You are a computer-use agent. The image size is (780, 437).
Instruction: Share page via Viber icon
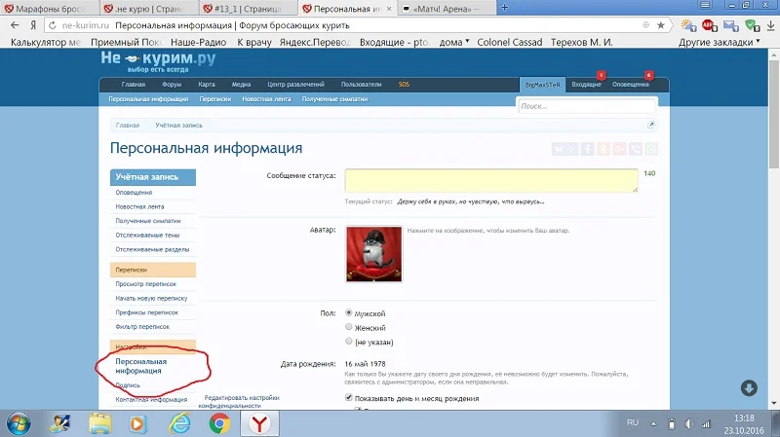coord(636,149)
